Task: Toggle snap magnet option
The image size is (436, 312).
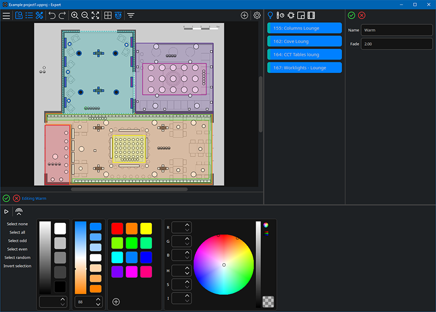Action: 118,16
